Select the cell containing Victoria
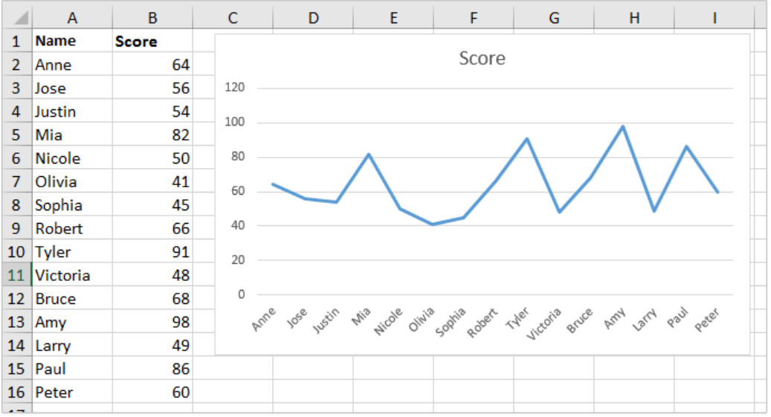The width and height of the screenshot is (771, 417). point(72,275)
